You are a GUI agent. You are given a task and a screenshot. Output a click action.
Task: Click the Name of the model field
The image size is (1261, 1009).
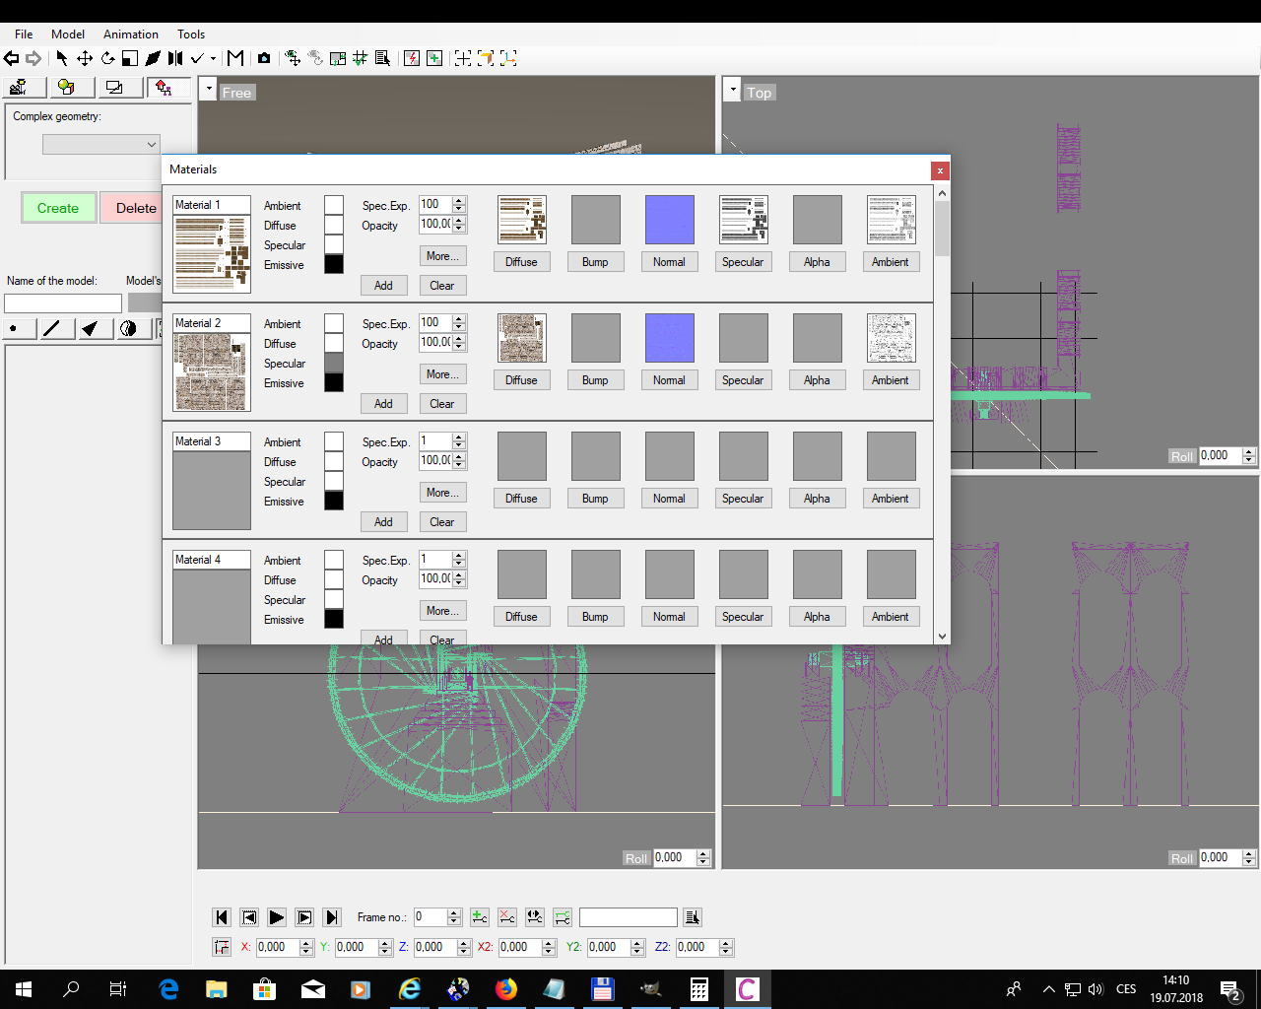(63, 303)
